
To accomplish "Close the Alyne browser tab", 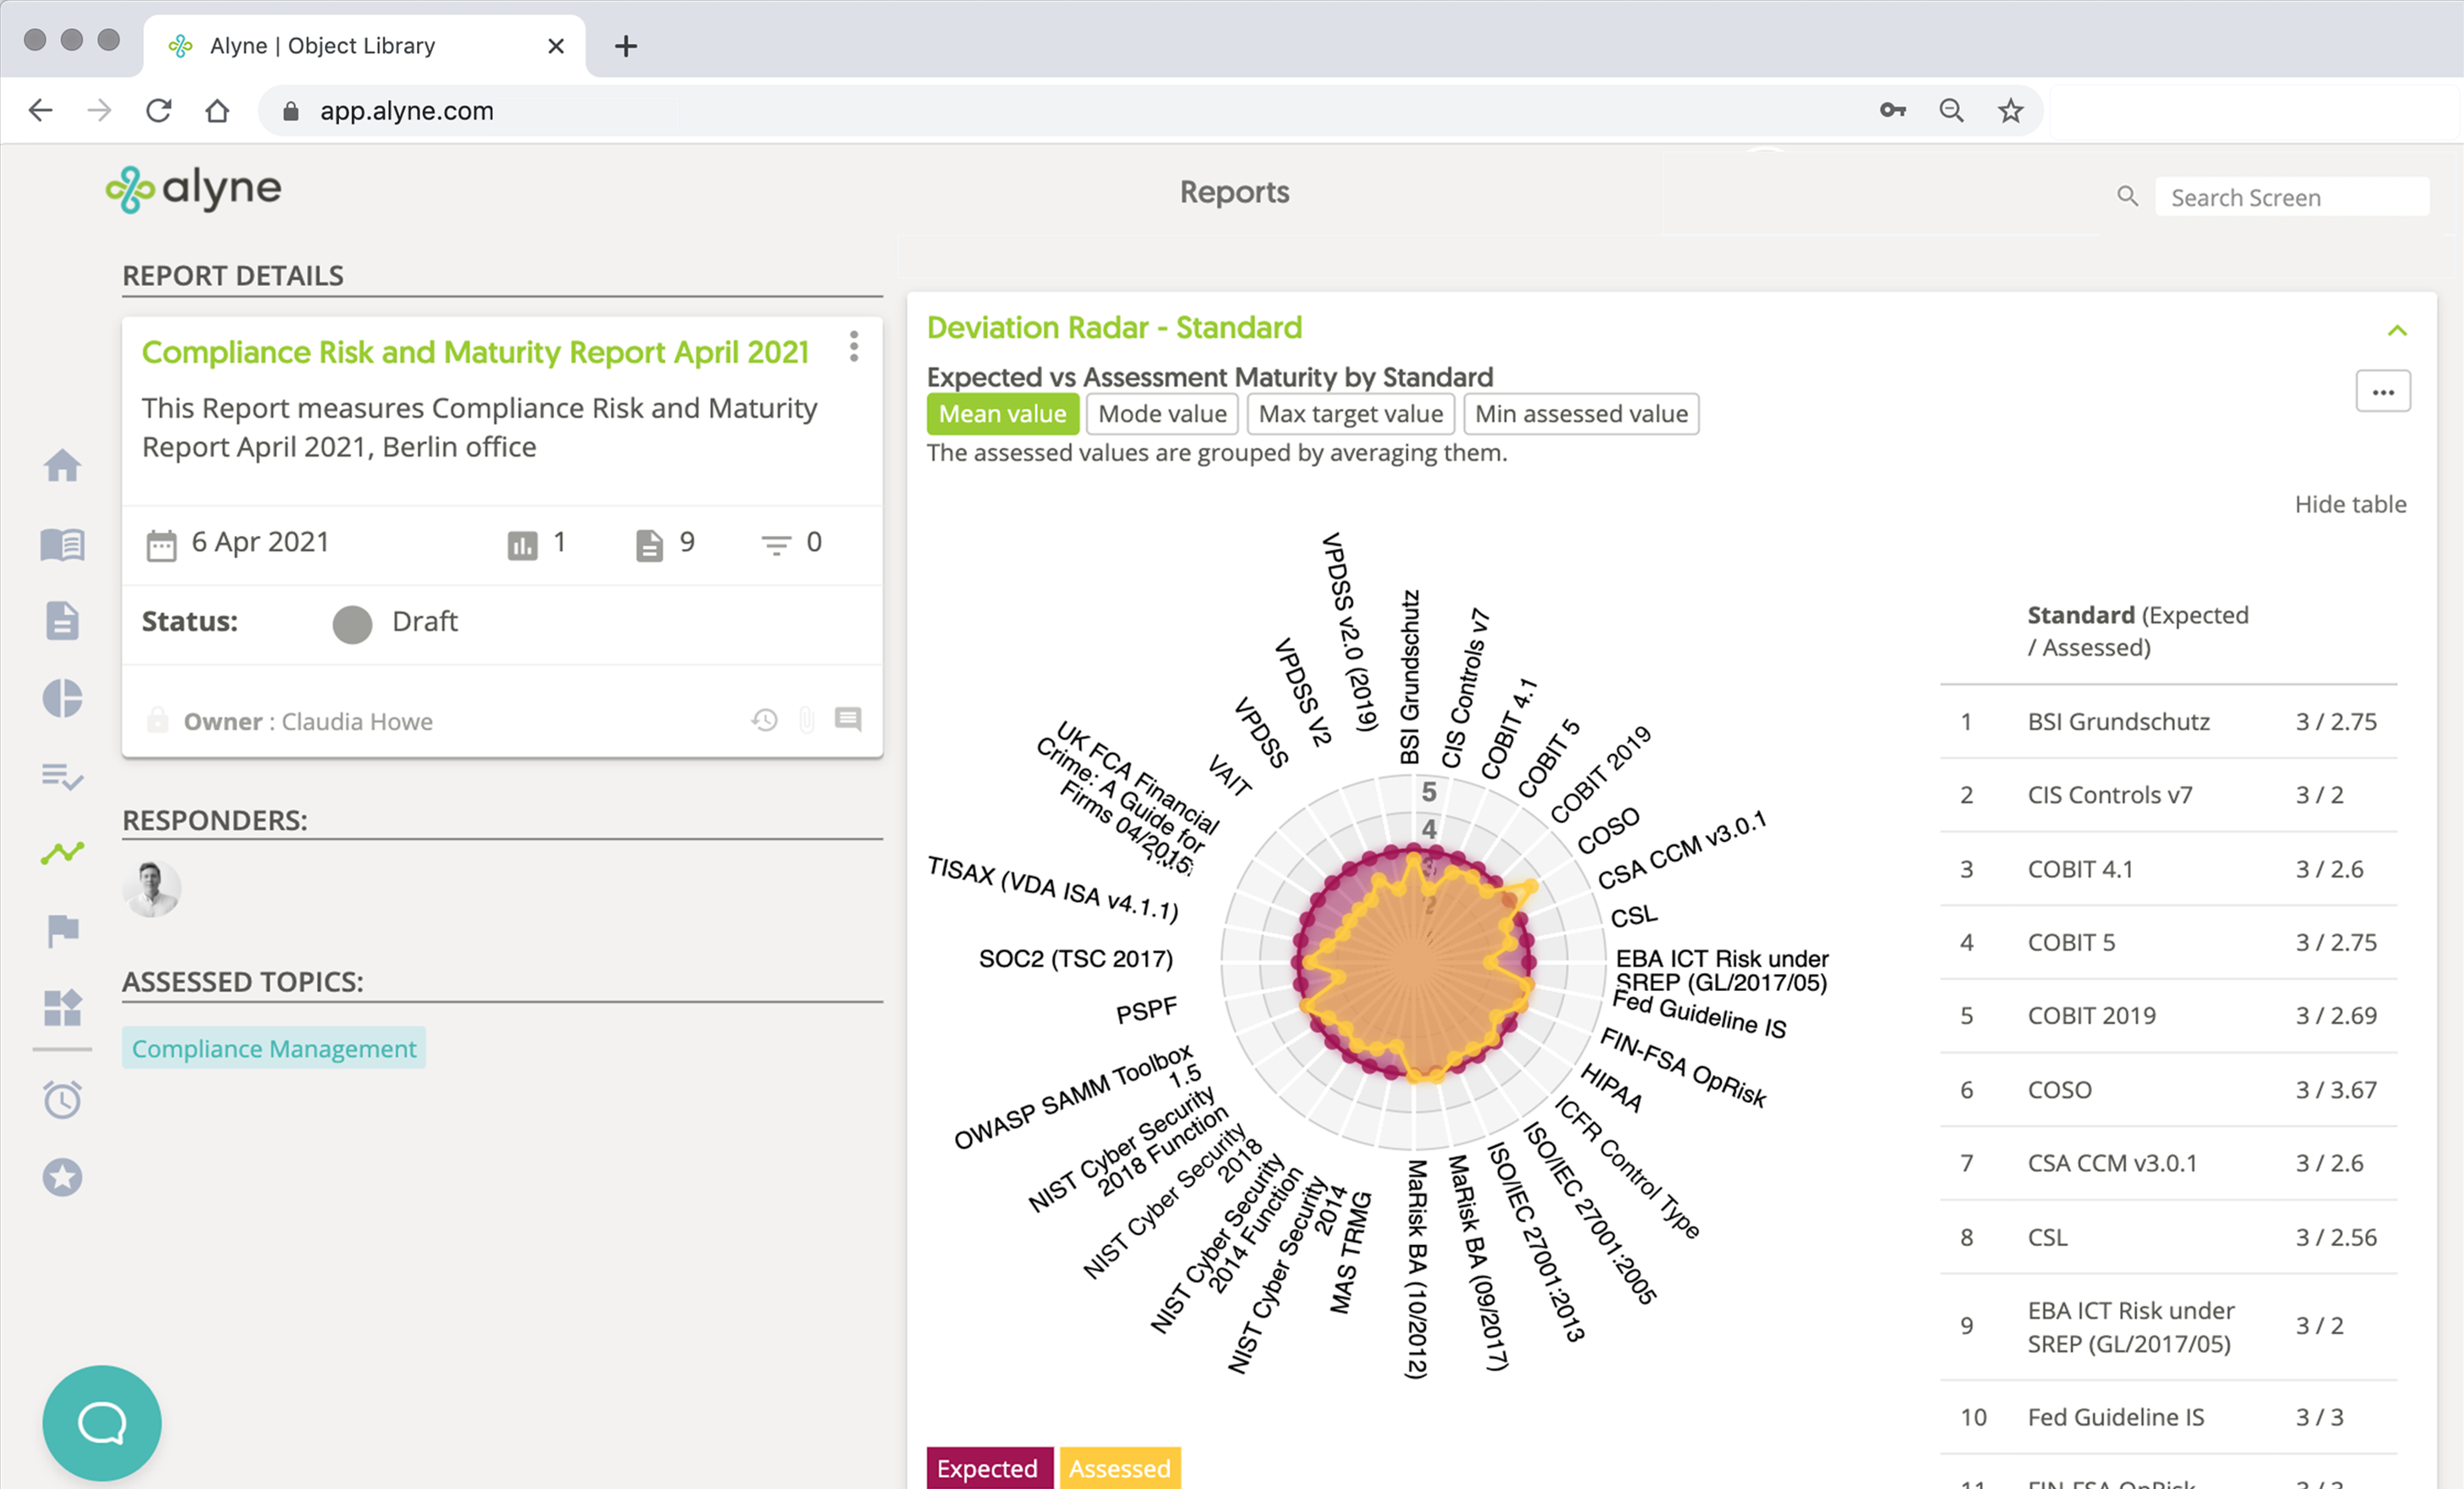I will click(x=556, y=45).
